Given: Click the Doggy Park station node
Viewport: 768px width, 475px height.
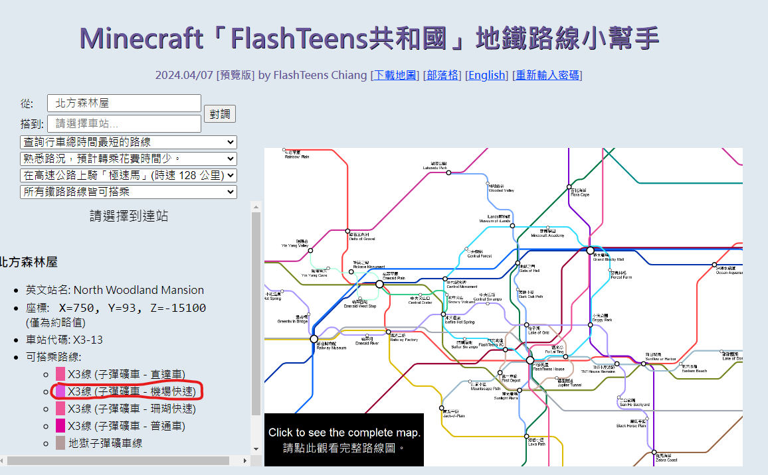Looking at the screenshot, I should coord(590,325).
